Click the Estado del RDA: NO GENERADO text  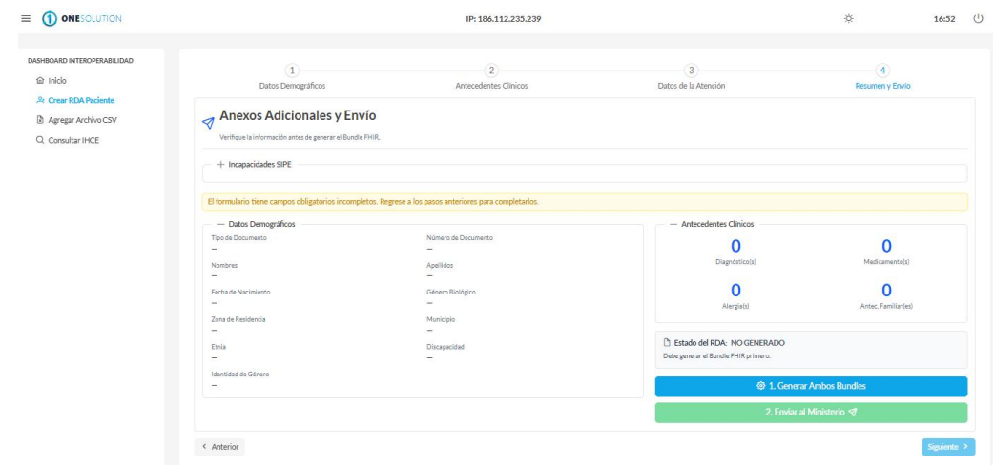(729, 342)
